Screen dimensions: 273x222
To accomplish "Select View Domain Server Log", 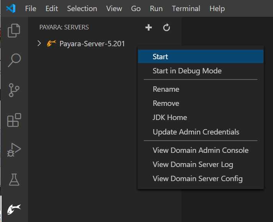I will 193,164.
